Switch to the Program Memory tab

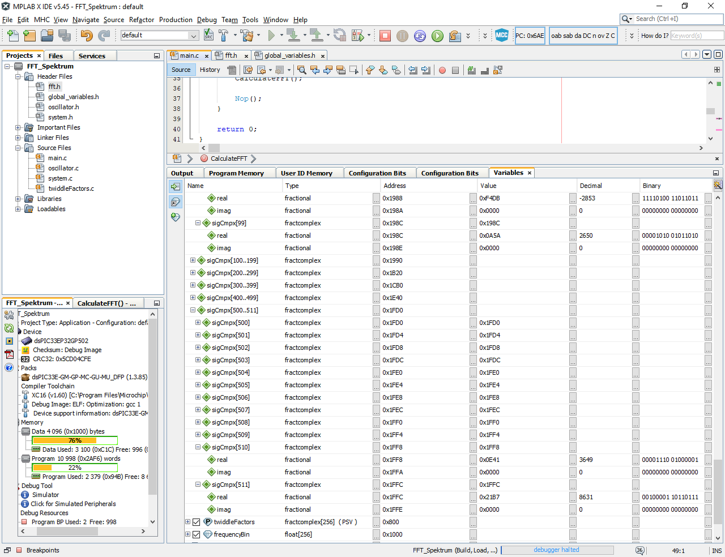point(236,173)
